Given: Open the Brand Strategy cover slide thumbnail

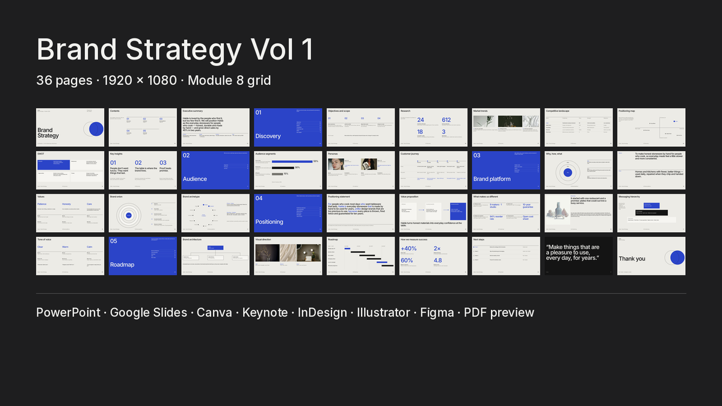Looking at the screenshot, I should point(70,128).
